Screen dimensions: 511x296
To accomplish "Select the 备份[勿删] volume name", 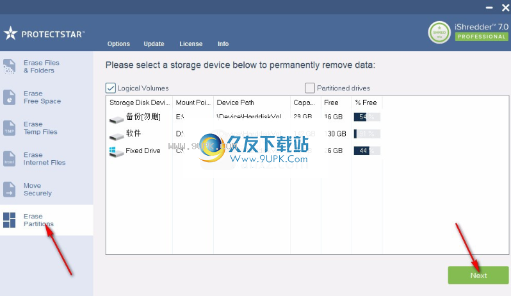I will pos(143,117).
